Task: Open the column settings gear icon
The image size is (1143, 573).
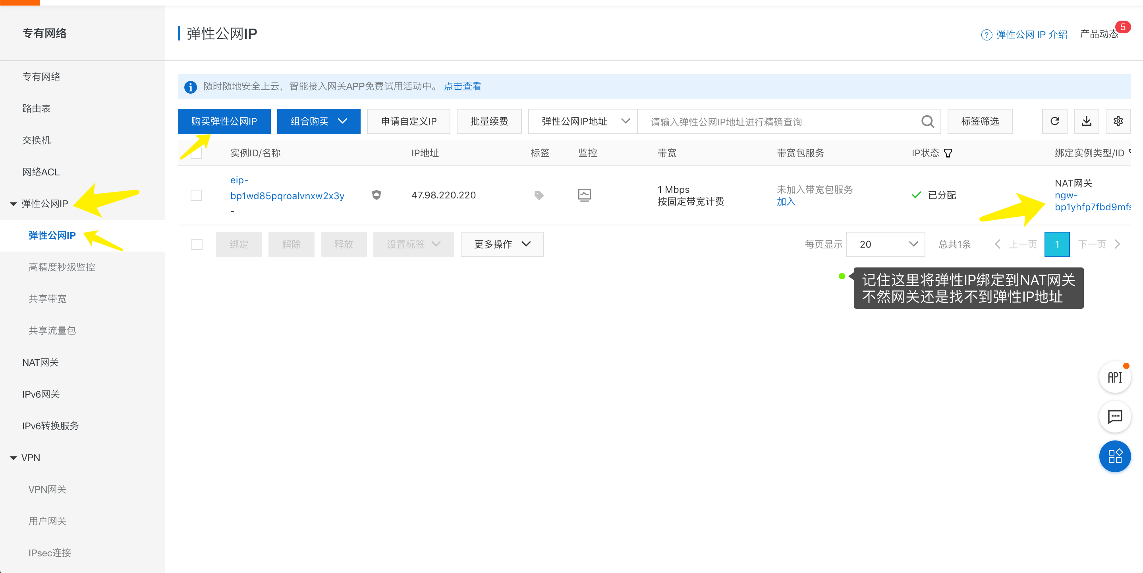Action: coord(1118,121)
